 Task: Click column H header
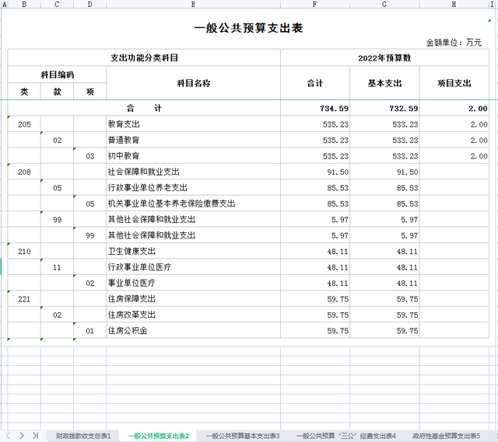(454, 5)
